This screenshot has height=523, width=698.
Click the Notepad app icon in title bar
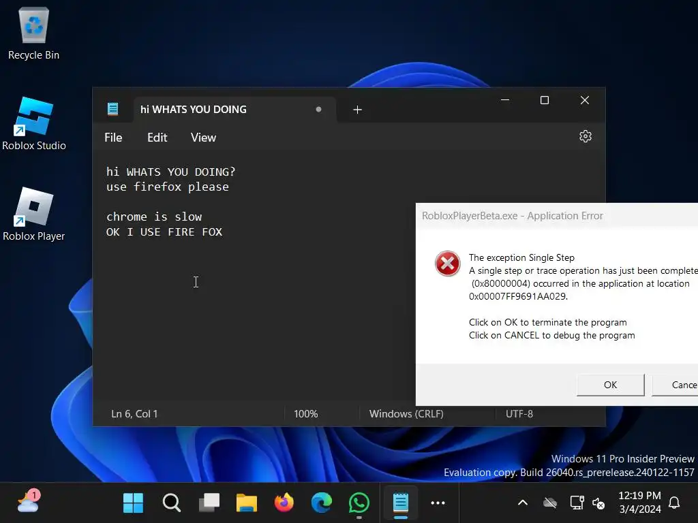pyautogui.click(x=112, y=109)
